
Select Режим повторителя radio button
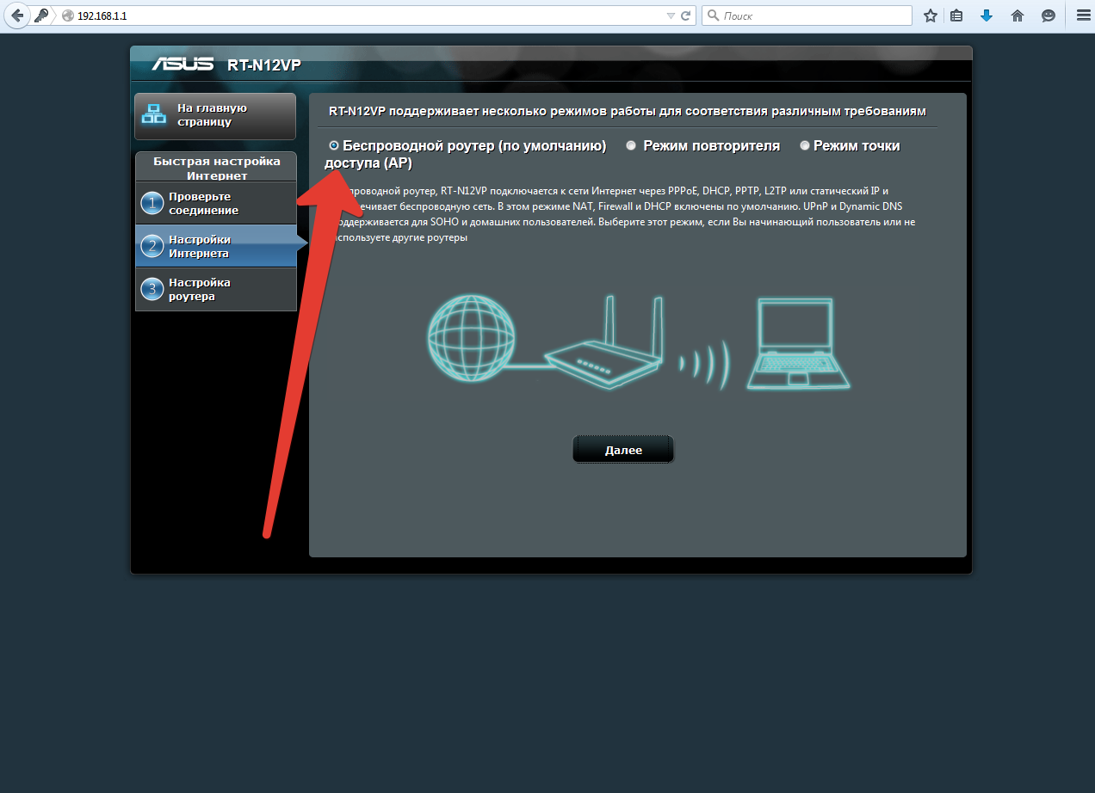coord(631,146)
